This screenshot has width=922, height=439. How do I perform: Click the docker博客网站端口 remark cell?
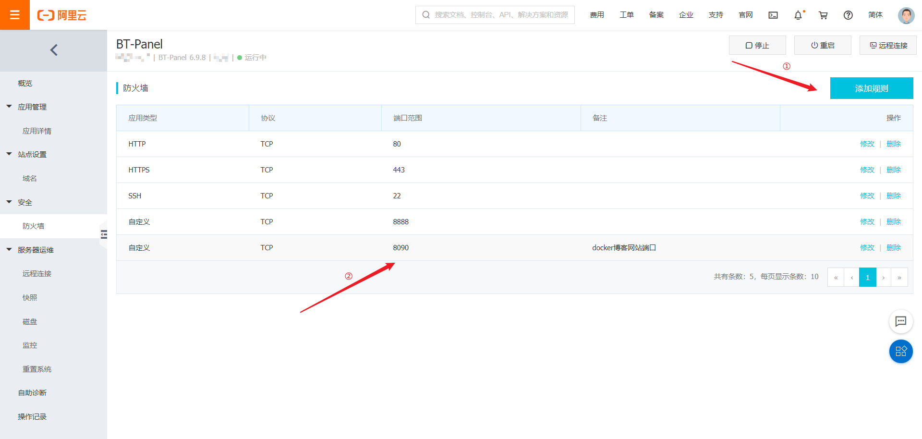[x=624, y=248]
